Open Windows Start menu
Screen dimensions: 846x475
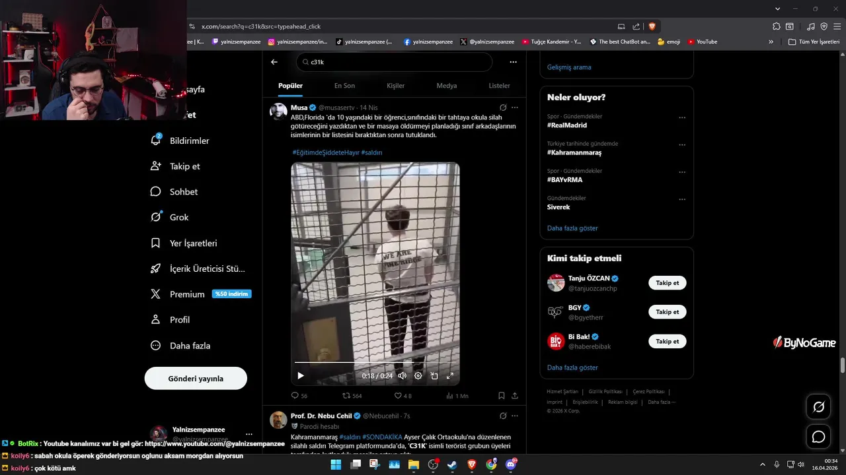(336, 464)
